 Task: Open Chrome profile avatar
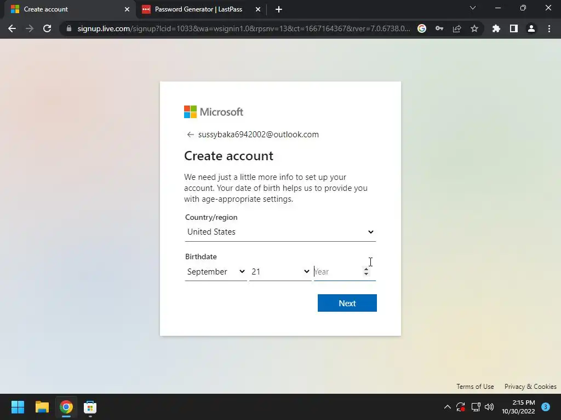tap(531, 28)
